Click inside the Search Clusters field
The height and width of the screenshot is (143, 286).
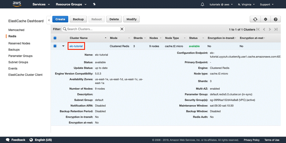point(92,29)
